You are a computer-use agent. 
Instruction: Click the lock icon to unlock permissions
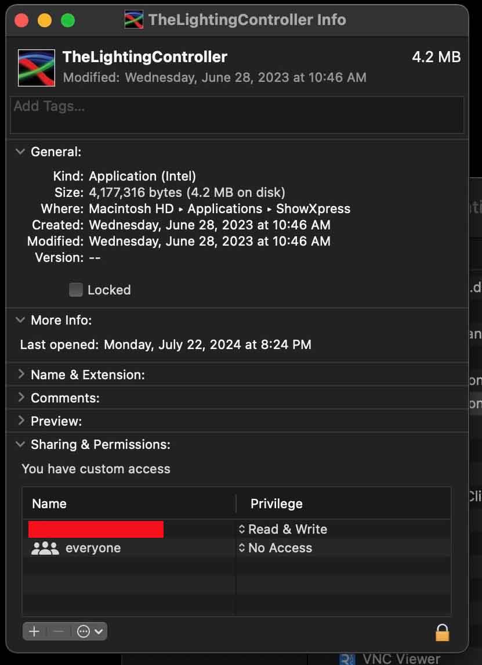(x=442, y=632)
